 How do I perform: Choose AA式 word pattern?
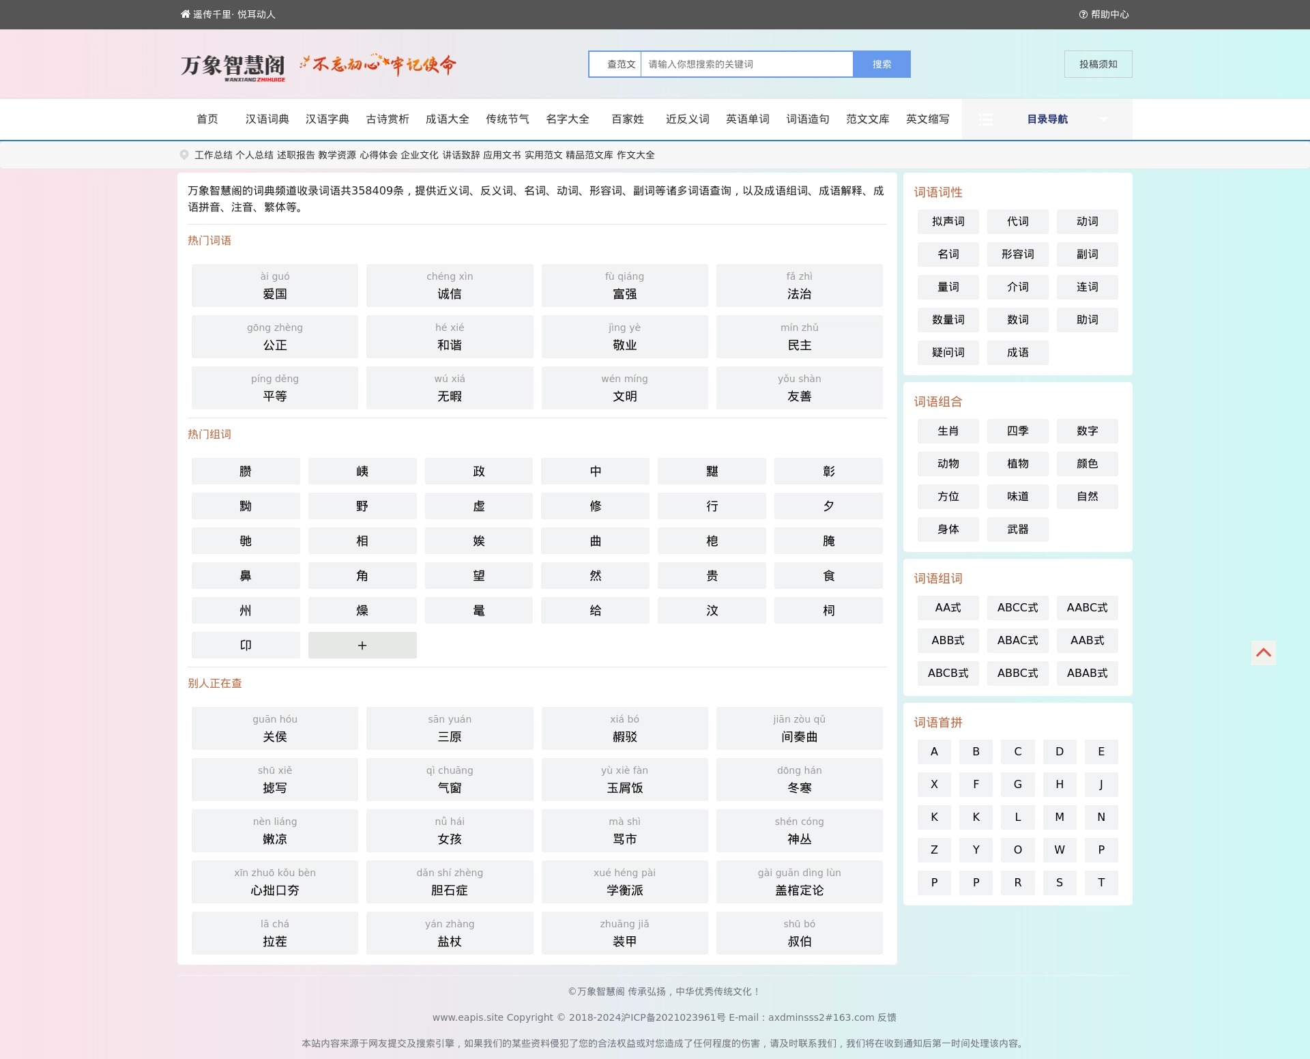(948, 607)
